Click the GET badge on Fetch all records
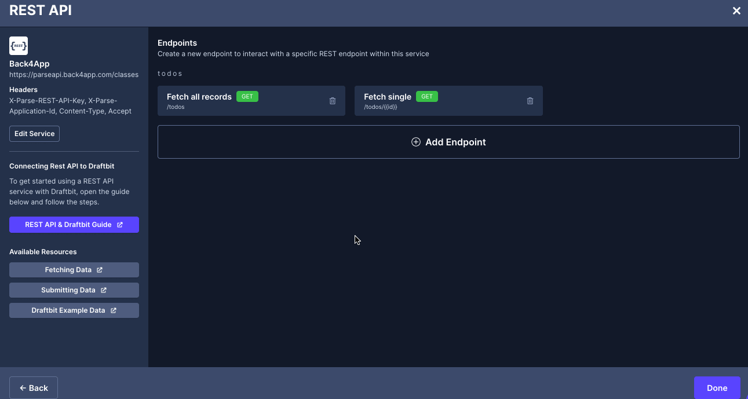The image size is (748, 399). pyautogui.click(x=247, y=97)
